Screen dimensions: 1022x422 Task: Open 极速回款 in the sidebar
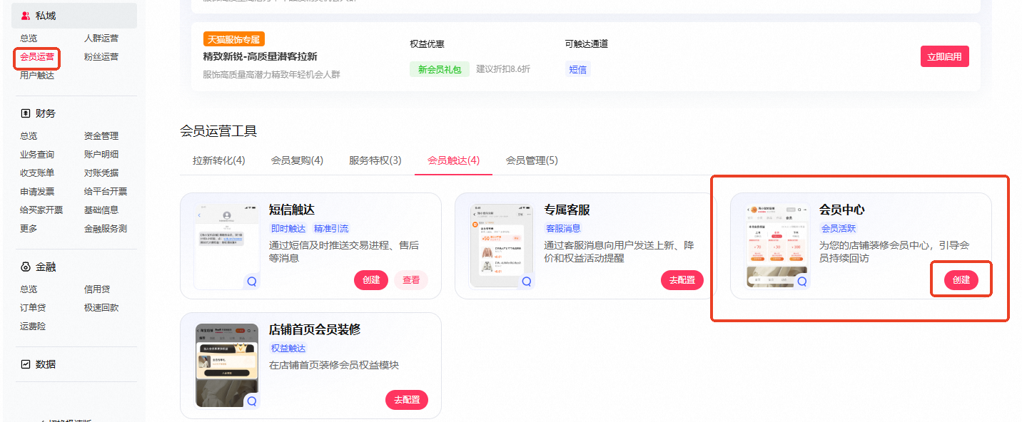coord(101,308)
